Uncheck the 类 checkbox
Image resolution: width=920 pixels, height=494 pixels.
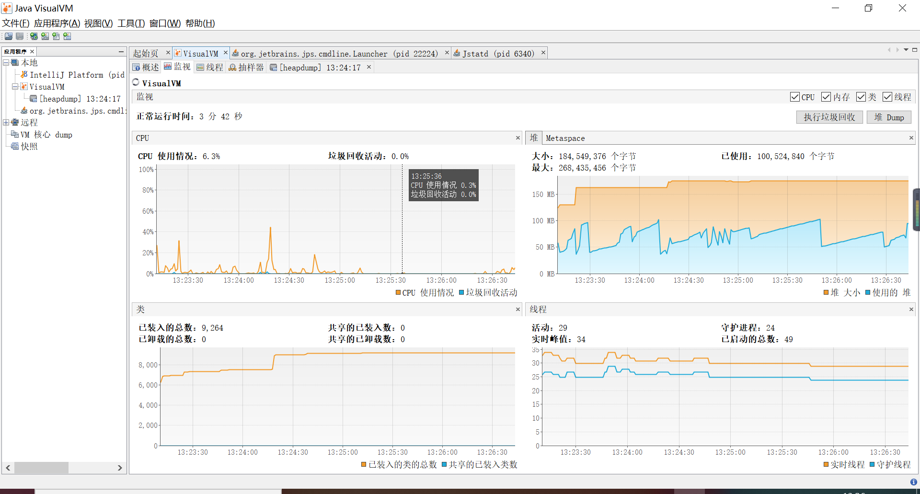[861, 97]
